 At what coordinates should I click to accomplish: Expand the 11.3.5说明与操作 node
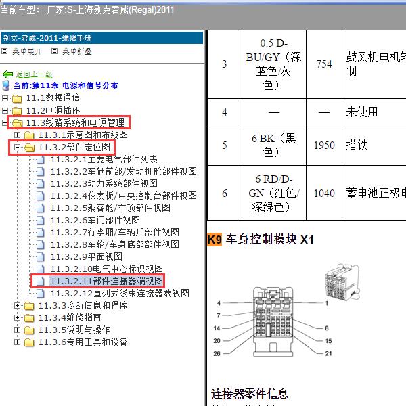[17, 330]
